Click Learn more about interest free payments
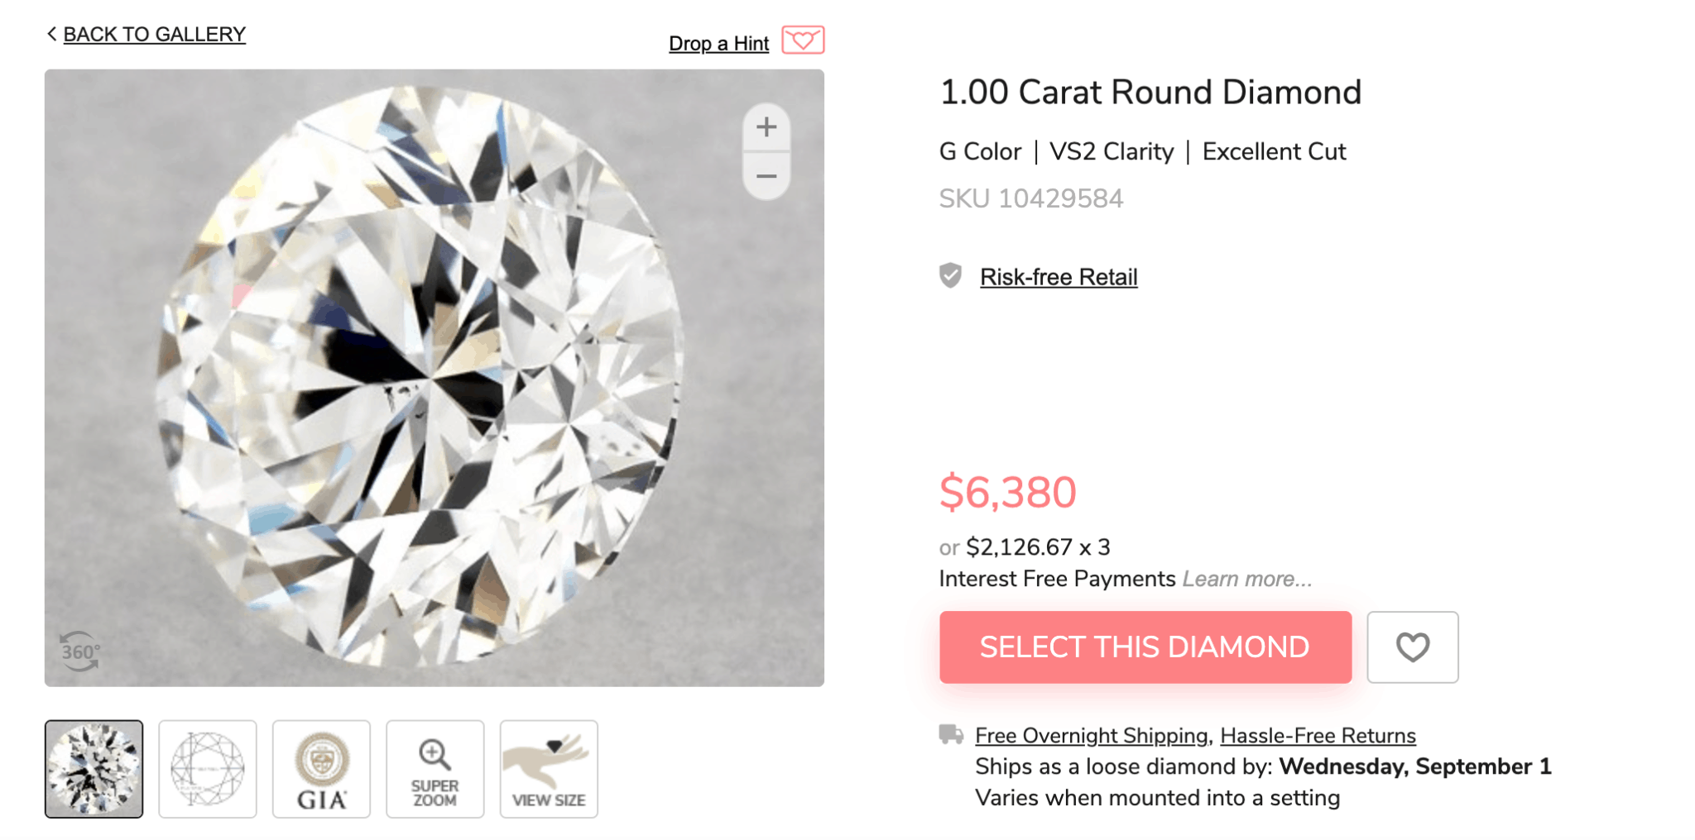The image size is (1695, 840). tap(1246, 579)
